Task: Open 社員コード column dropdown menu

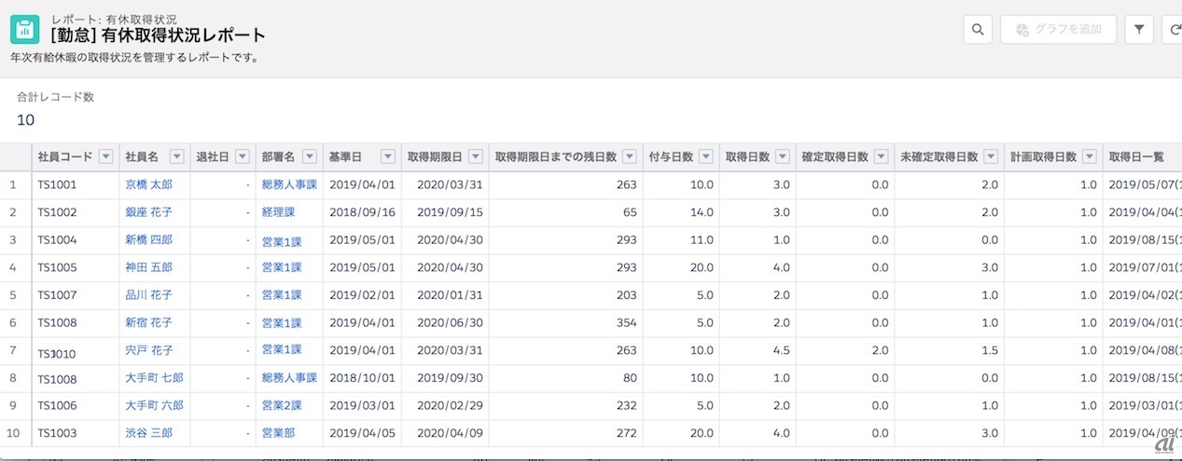Action: [105, 156]
